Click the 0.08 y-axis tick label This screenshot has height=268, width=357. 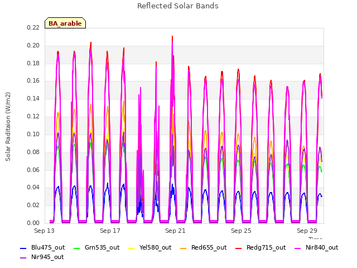33,152
